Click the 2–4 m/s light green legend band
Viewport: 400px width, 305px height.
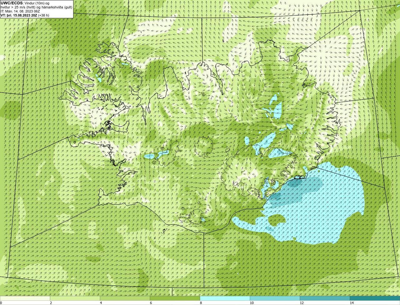[x=75, y=298]
